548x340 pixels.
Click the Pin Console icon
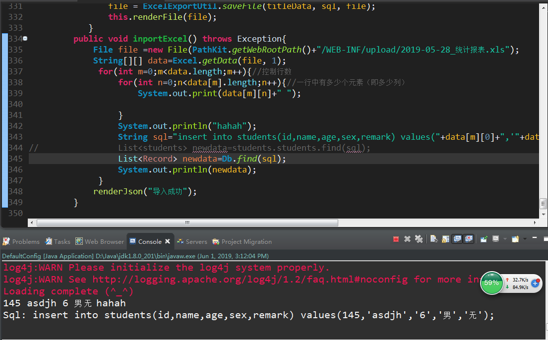pos(484,239)
